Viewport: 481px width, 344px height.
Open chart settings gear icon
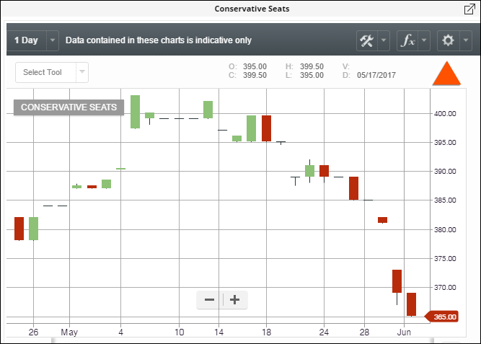[x=448, y=40]
